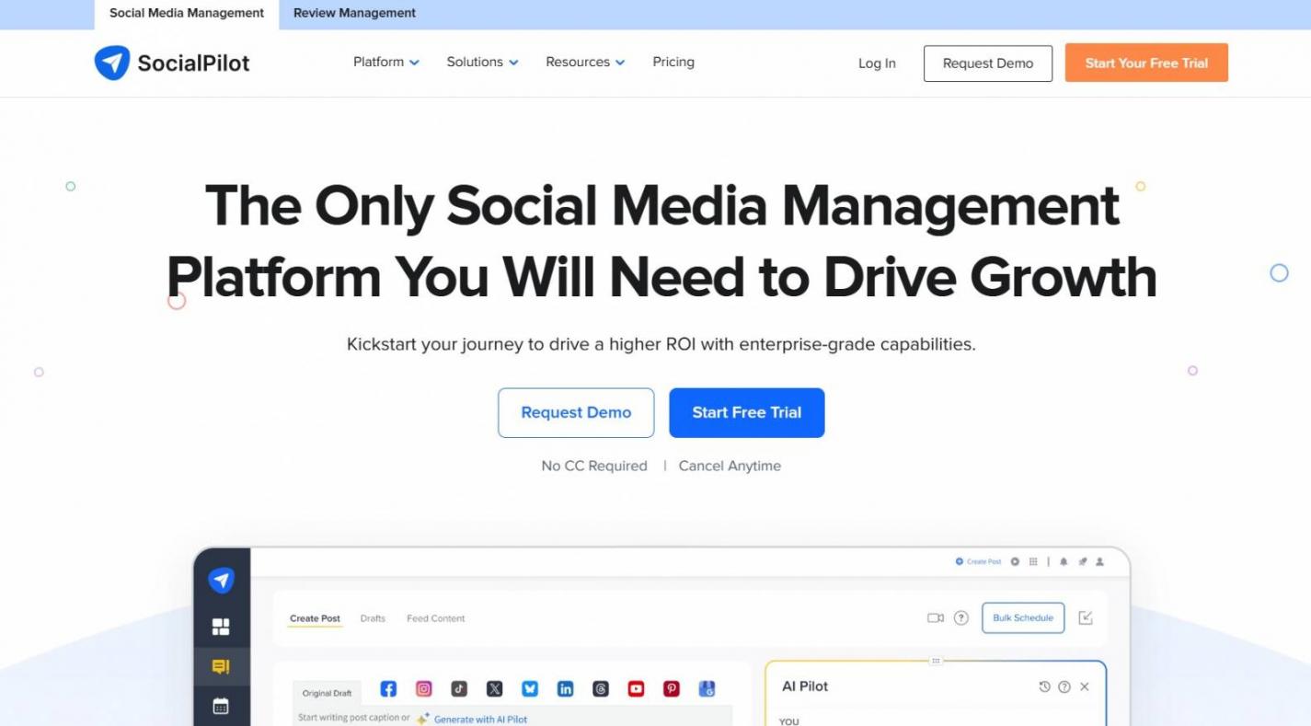Click the Log In link

(877, 63)
